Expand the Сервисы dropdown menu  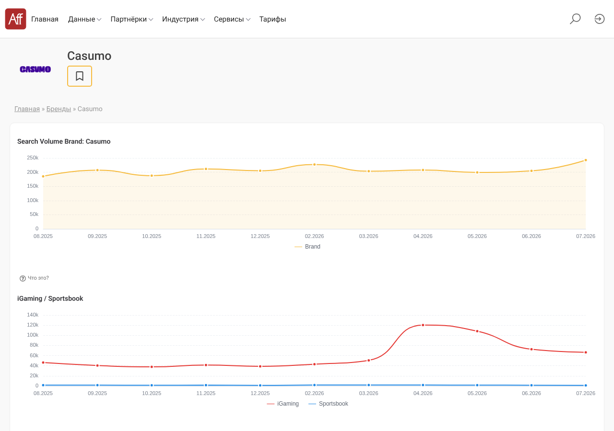click(232, 19)
